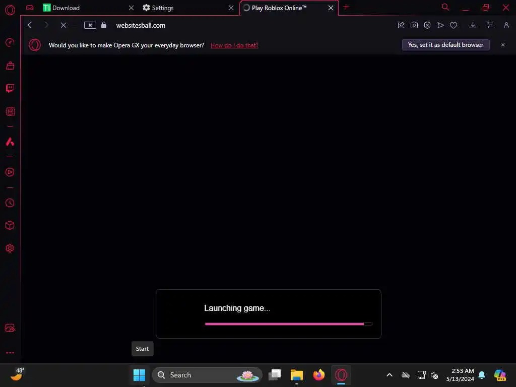Go back to previous page
This screenshot has height=387, width=516.
coord(30,25)
